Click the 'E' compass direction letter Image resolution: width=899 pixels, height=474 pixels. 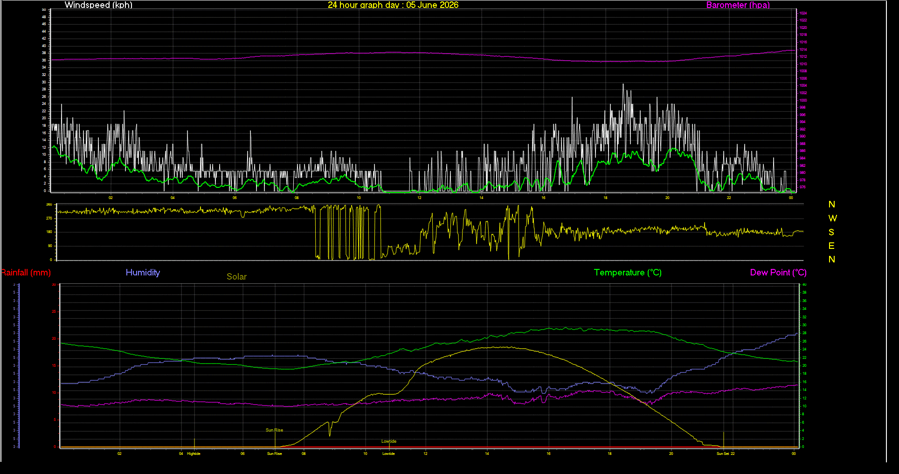coord(831,246)
